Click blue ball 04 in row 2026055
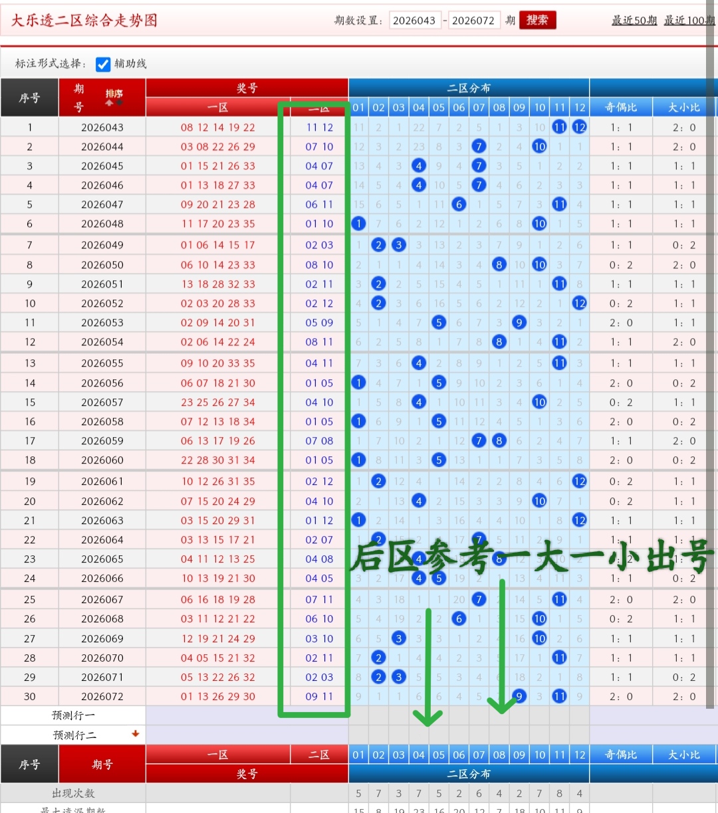This screenshot has height=813, width=718. tap(419, 363)
